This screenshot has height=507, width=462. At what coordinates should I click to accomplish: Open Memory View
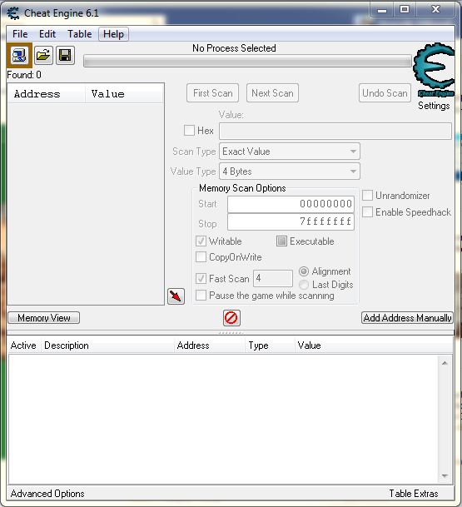pyautogui.click(x=43, y=318)
